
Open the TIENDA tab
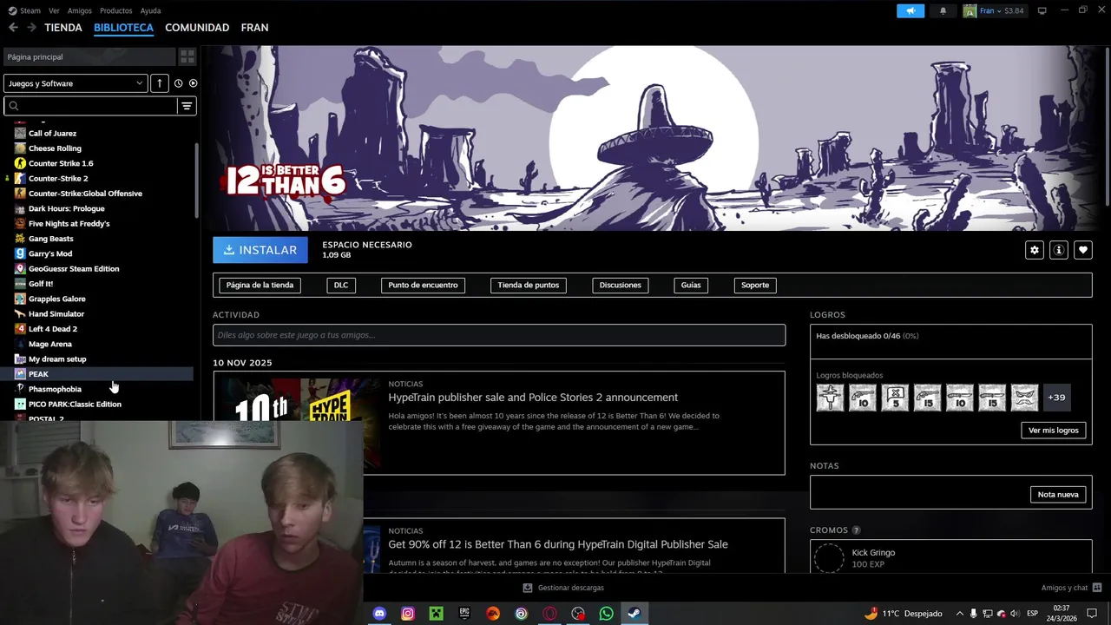coord(63,28)
